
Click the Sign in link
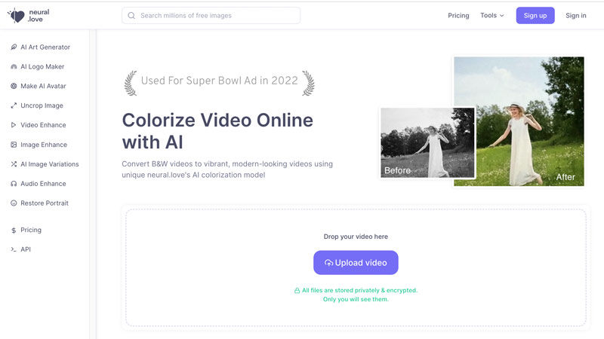pyautogui.click(x=575, y=16)
